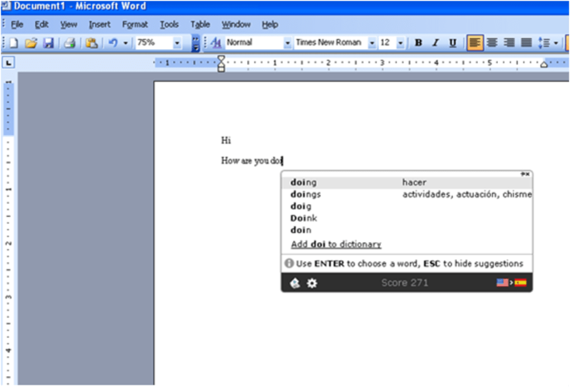Viewport: 570px width, 387px height.
Task: Click 'Add doi to dictionary' link
Action: [336, 244]
